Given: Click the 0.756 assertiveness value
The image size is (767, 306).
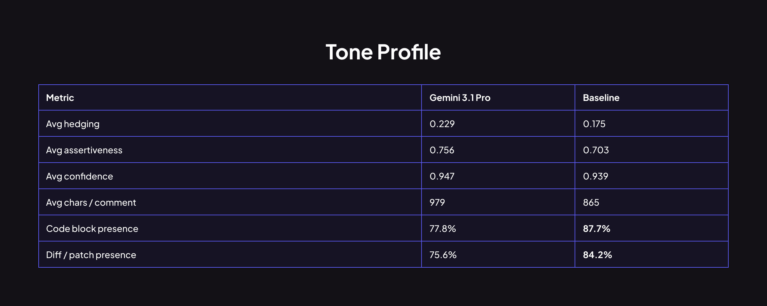Looking at the screenshot, I should [x=442, y=150].
